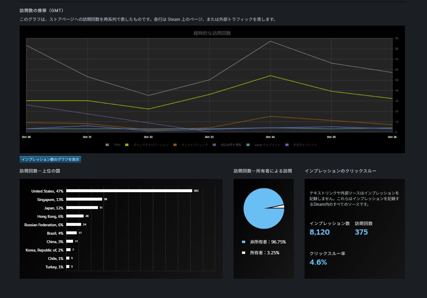Click the Brazil bar in country chart
427x298 pixels.
(x=71, y=233)
